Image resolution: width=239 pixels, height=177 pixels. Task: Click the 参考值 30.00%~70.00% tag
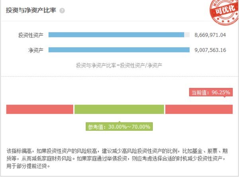point(119,127)
